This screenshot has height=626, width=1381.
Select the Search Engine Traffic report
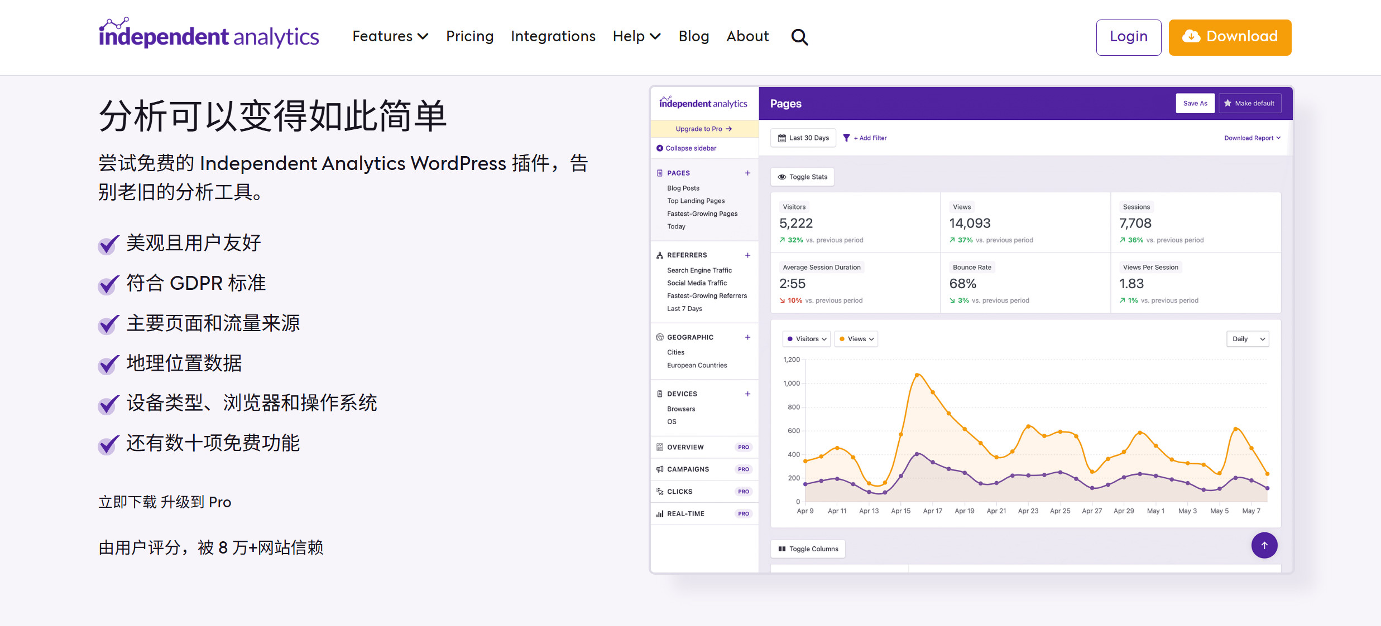[699, 270]
